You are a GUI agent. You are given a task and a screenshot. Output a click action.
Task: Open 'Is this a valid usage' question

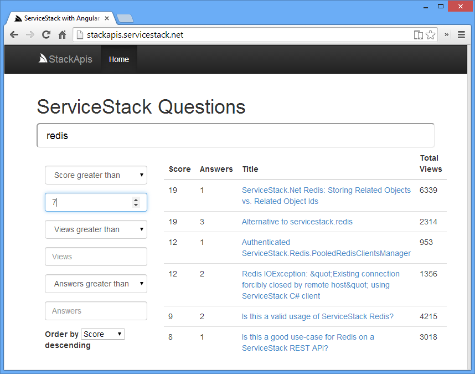coord(317,316)
